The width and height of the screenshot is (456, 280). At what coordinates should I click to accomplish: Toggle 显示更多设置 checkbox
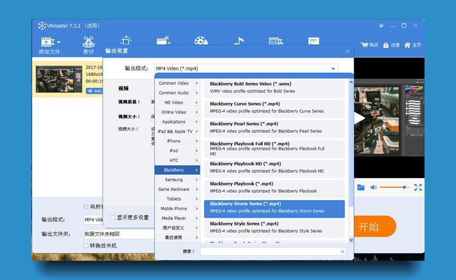112,218
